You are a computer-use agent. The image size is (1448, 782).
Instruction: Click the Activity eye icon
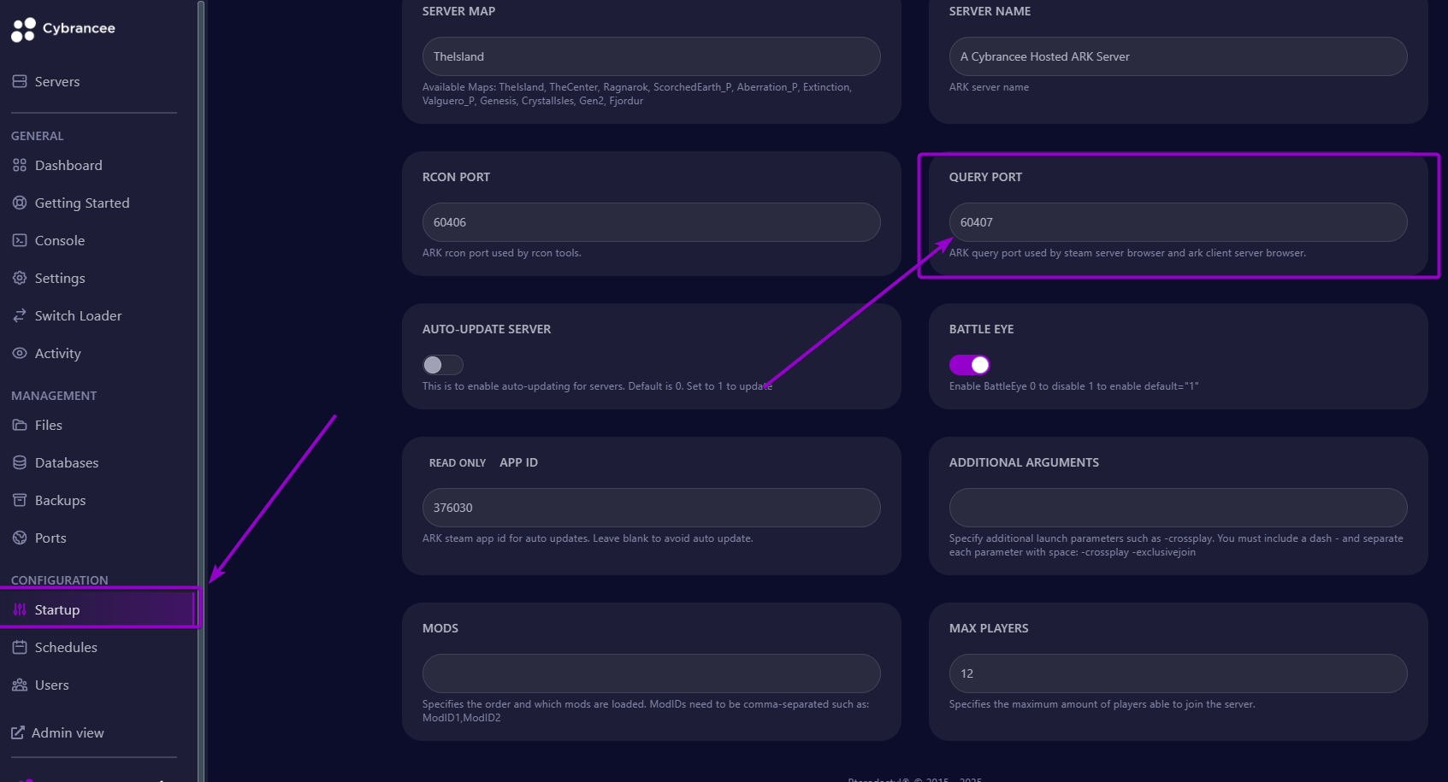click(x=20, y=353)
